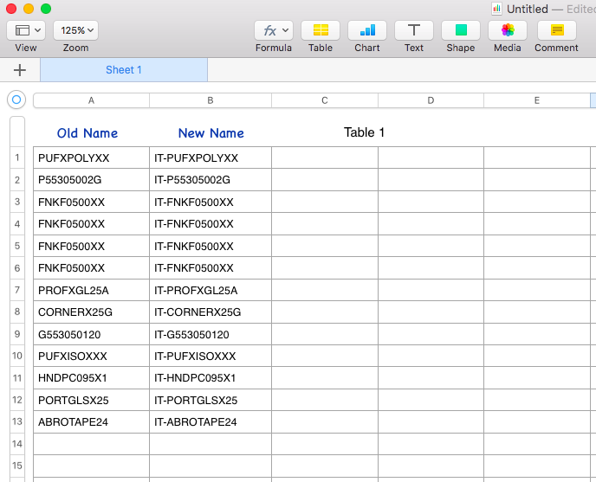Click the red close window button
Screen dimensions: 596x482
(x=11, y=9)
